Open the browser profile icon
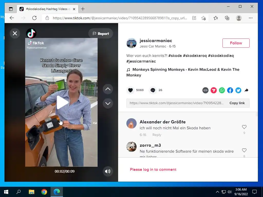The height and width of the screenshot is (197, 263). pos(239,18)
